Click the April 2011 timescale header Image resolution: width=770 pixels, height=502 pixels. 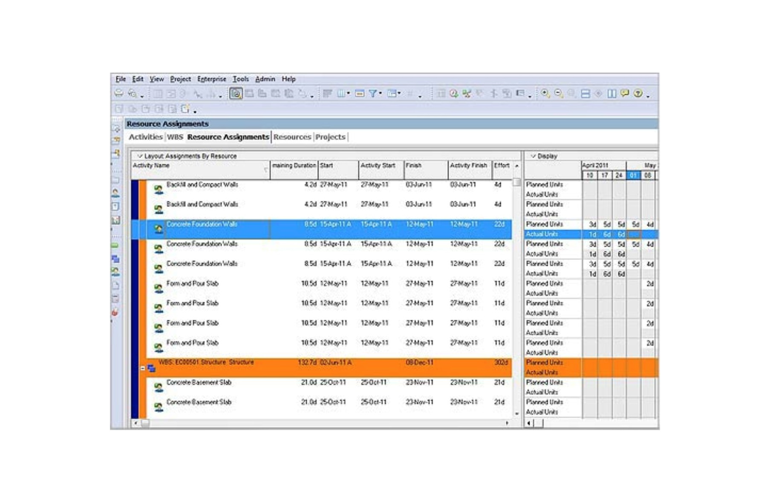(x=604, y=165)
